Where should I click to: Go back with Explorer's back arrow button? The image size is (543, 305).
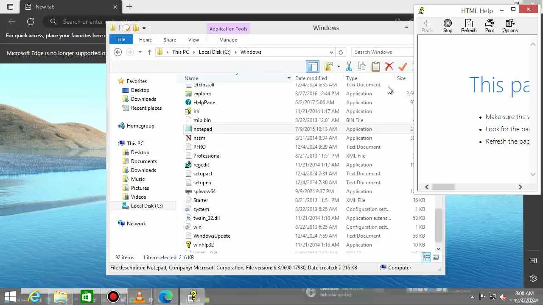tap(118, 52)
